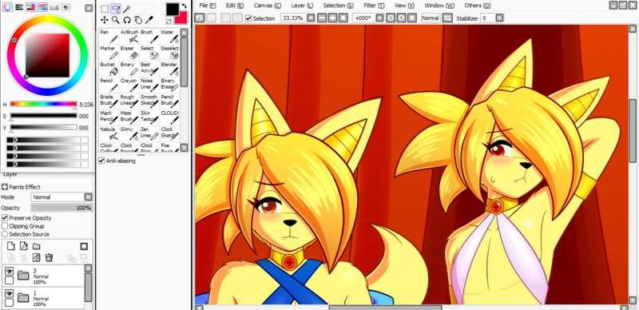Adjust the layer Opacity slider
Viewport: 639px width, 310px height.
(62, 208)
